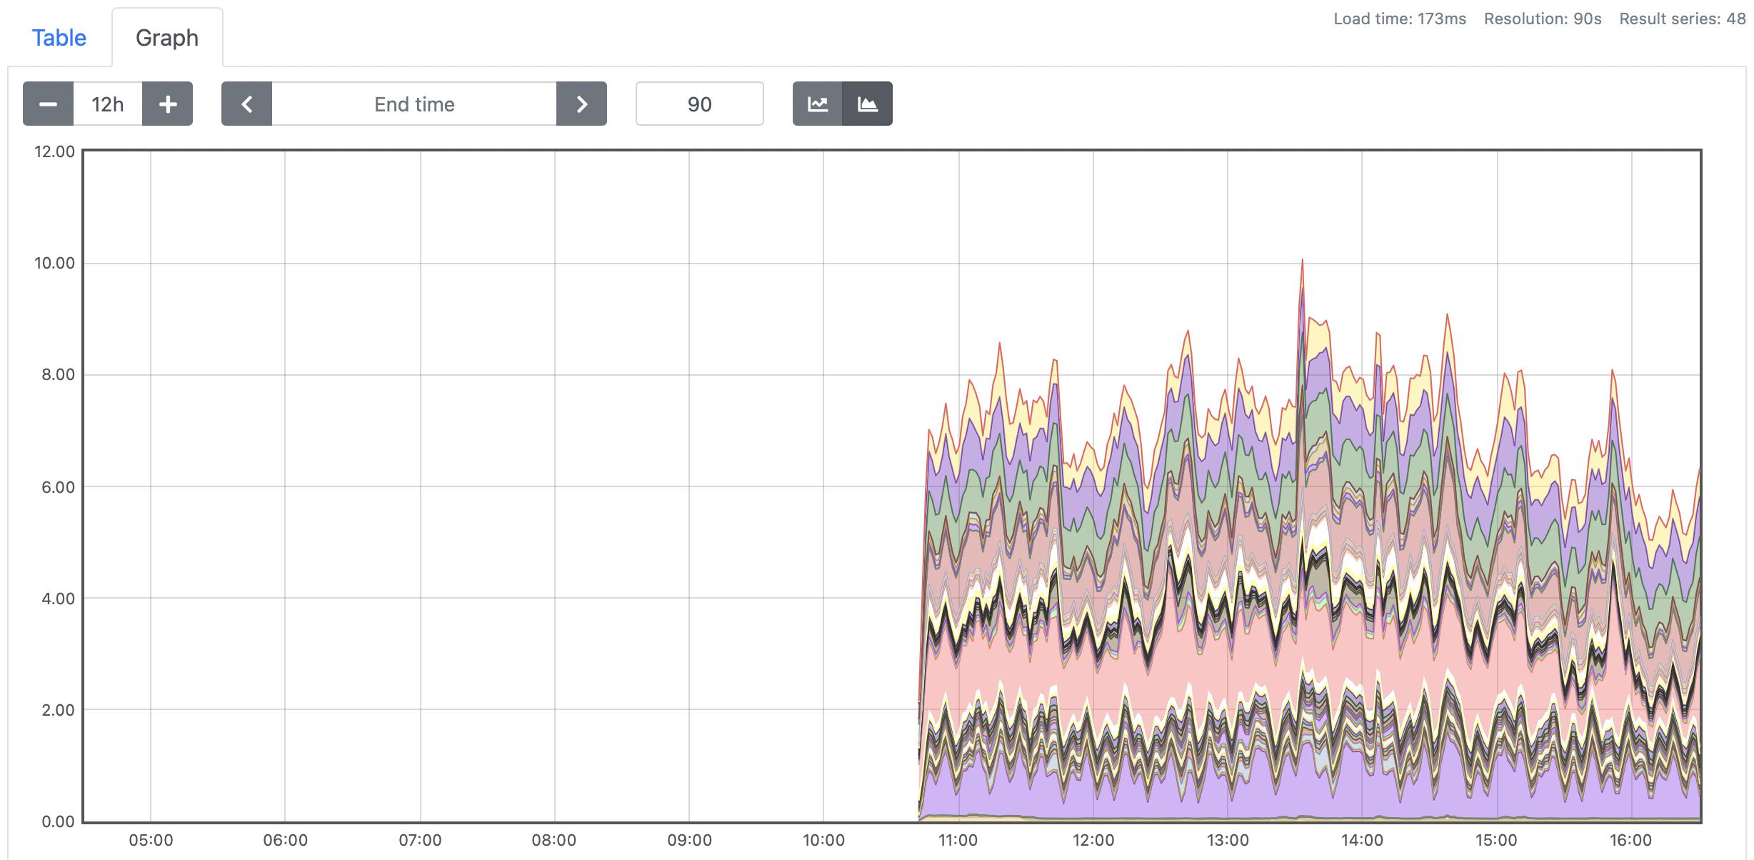Switch to unstacked line chart mode
This screenshot has width=1754, height=860.
(818, 104)
